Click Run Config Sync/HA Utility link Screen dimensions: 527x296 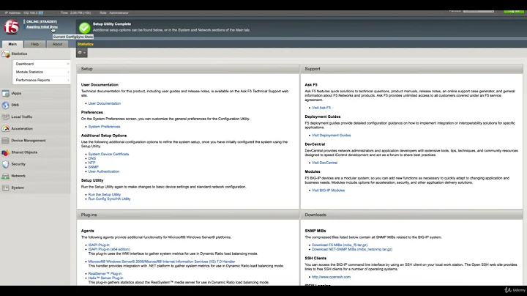[x=109, y=199]
